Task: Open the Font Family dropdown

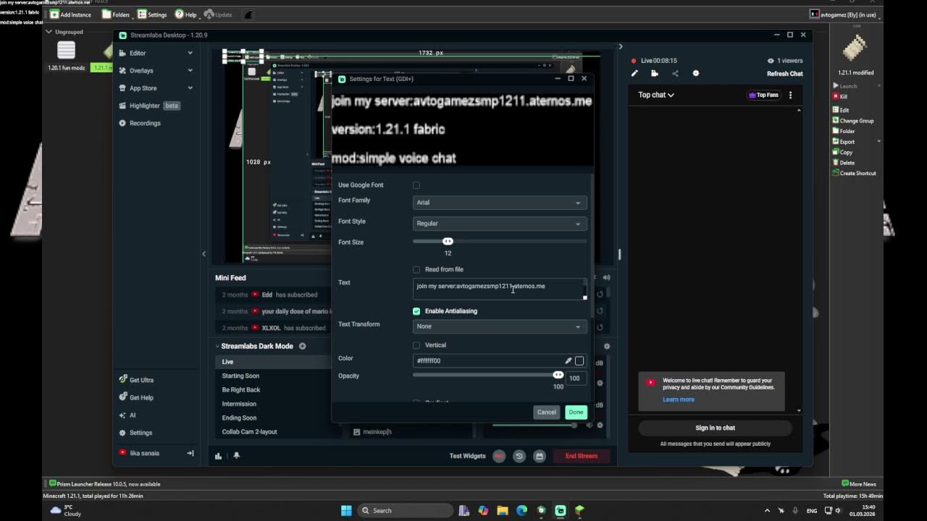Action: [x=500, y=203]
